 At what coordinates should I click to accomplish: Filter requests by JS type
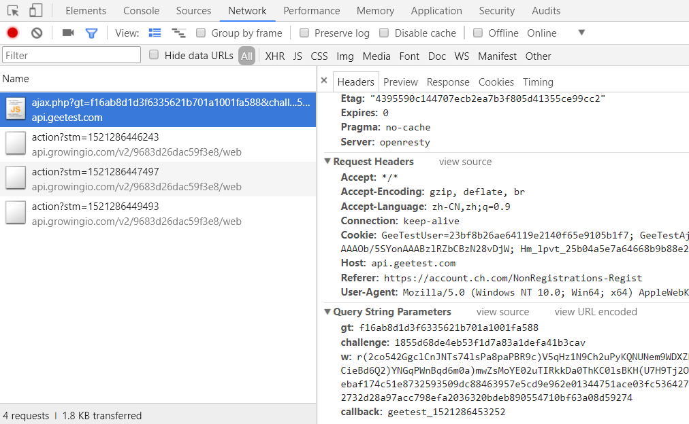(298, 56)
